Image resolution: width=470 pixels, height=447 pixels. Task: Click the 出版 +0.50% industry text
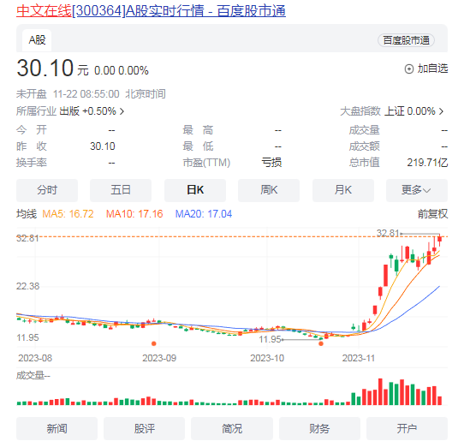88,111
